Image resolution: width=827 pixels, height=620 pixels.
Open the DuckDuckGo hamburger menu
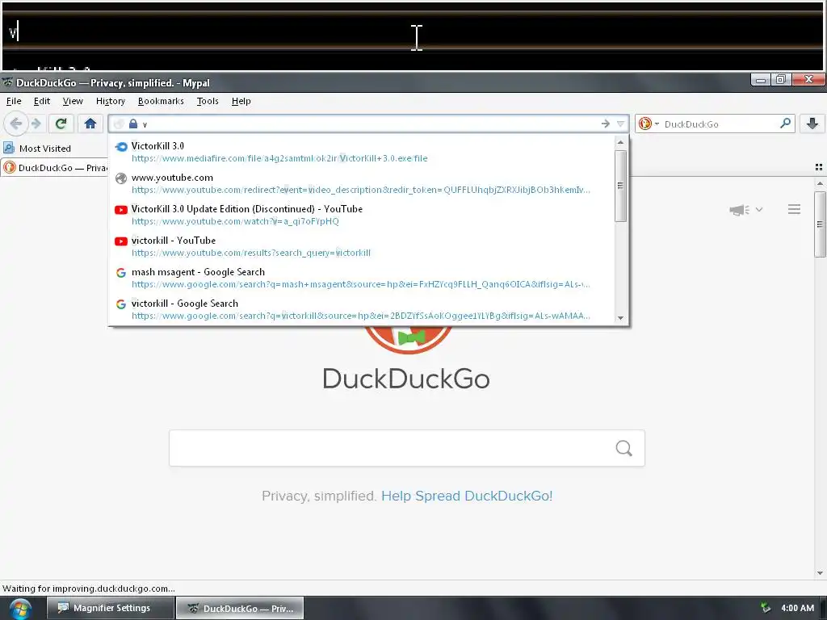pos(795,209)
